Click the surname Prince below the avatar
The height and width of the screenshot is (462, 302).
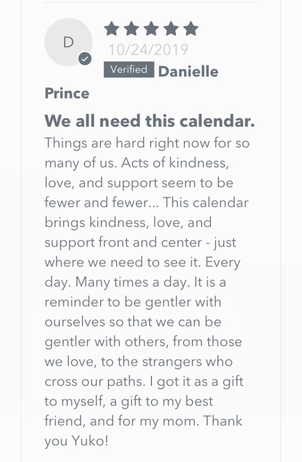(x=67, y=93)
